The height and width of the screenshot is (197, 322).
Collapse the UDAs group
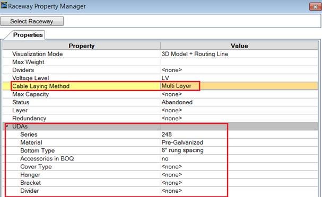(7, 126)
